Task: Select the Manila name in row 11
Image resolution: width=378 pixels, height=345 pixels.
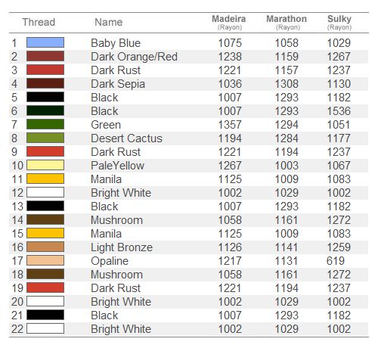Action: coord(106,179)
